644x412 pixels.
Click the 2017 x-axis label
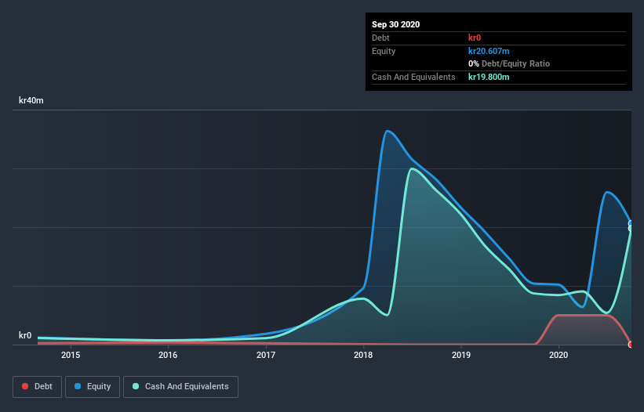[x=266, y=355]
